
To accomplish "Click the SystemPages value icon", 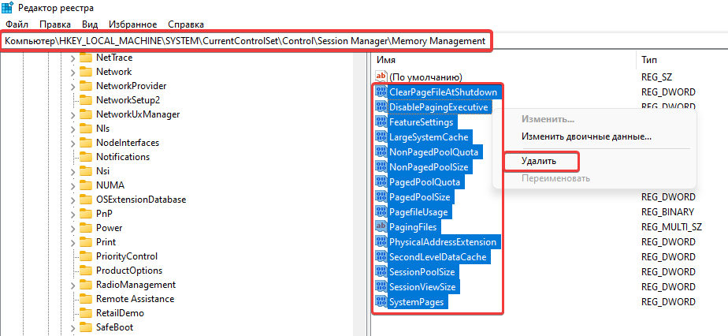I will pyautogui.click(x=381, y=302).
